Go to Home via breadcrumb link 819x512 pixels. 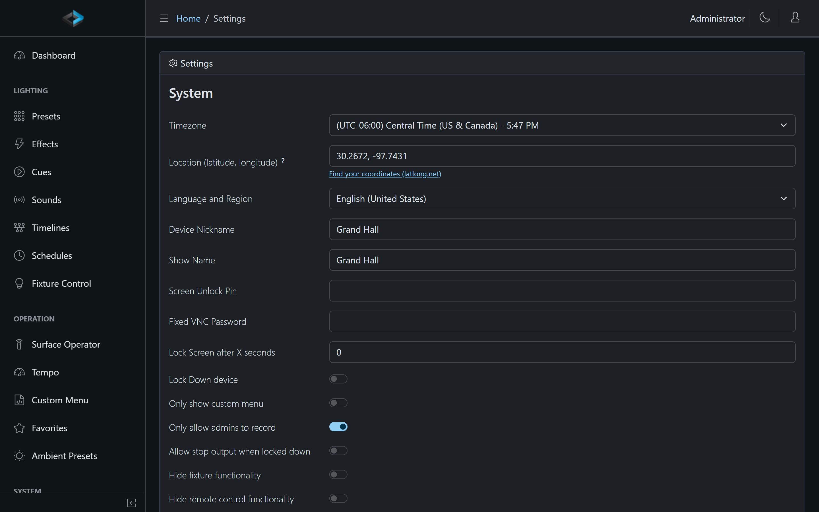pyautogui.click(x=189, y=18)
